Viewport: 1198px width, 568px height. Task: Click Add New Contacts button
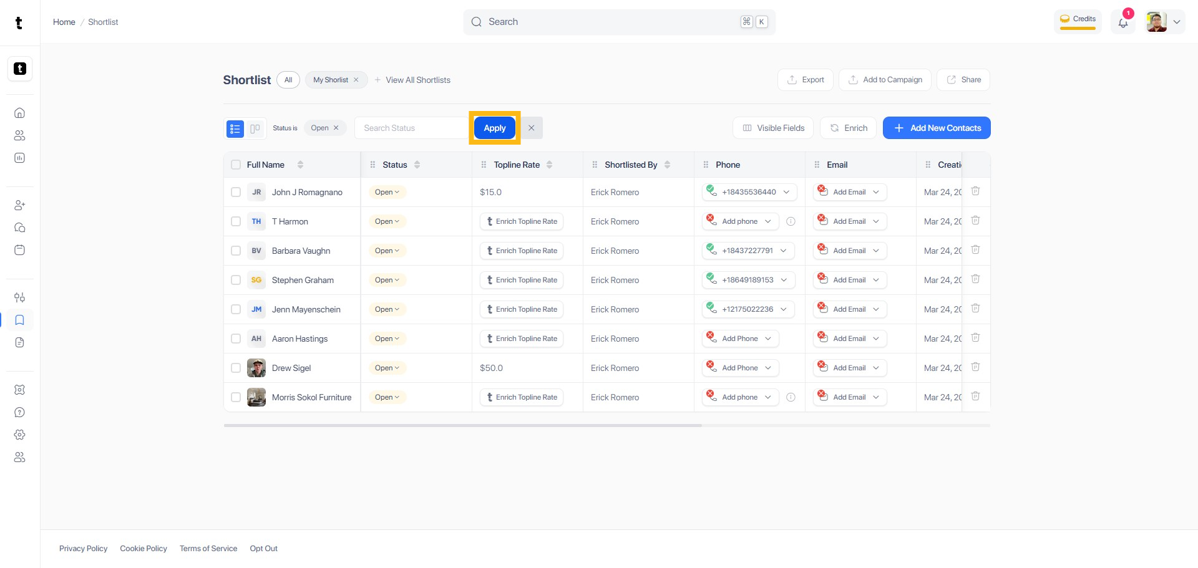pyautogui.click(x=936, y=128)
